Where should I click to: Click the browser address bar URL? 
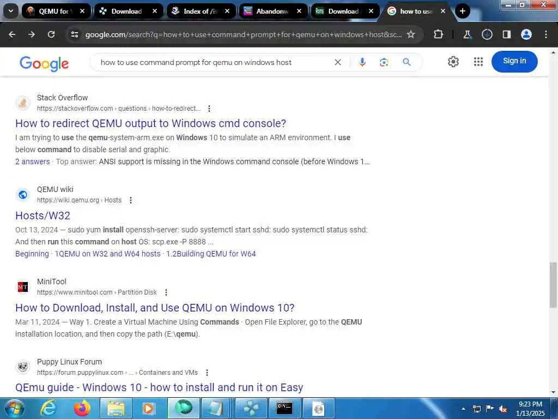click(x=244, y=34)
